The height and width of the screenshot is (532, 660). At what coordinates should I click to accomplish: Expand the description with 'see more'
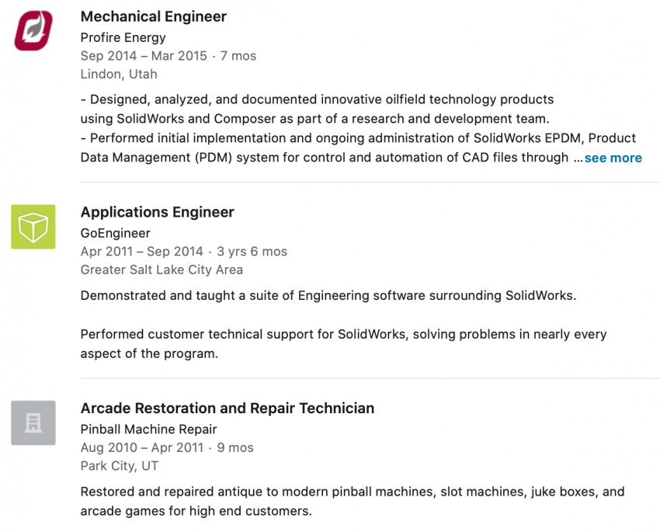[613, 158]
